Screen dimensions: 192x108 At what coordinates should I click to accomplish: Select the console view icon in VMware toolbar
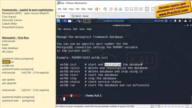(x=147, y=9)
